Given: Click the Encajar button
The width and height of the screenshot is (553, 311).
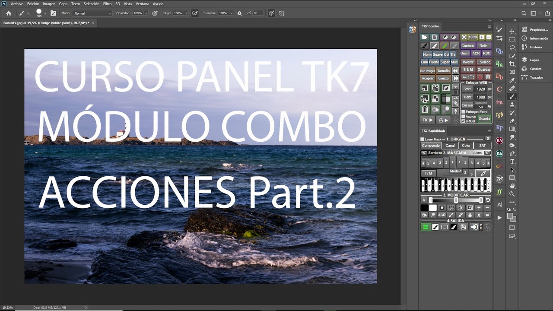Looking at the screenshot, I should point(467,105).
